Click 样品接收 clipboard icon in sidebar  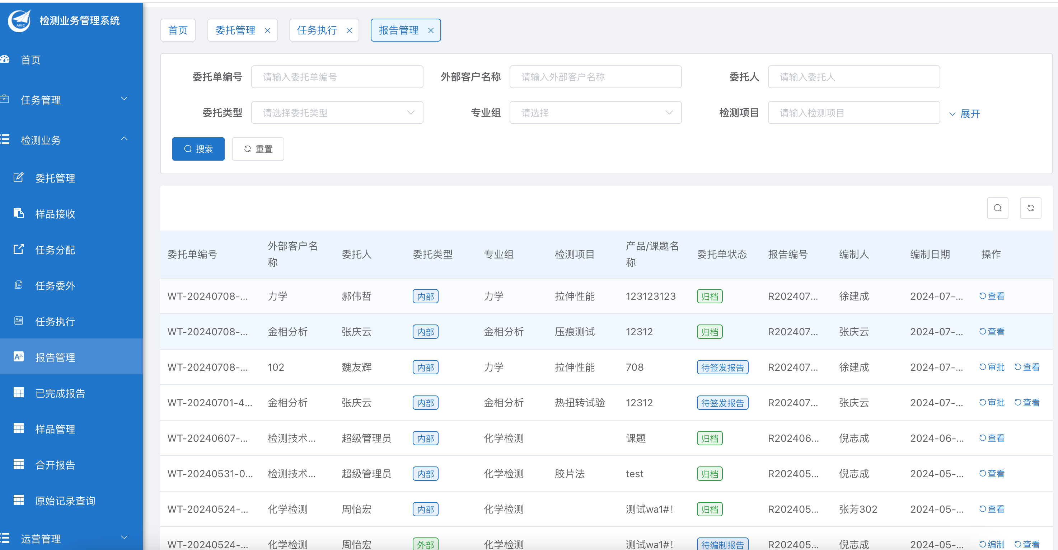coord(18,213)
